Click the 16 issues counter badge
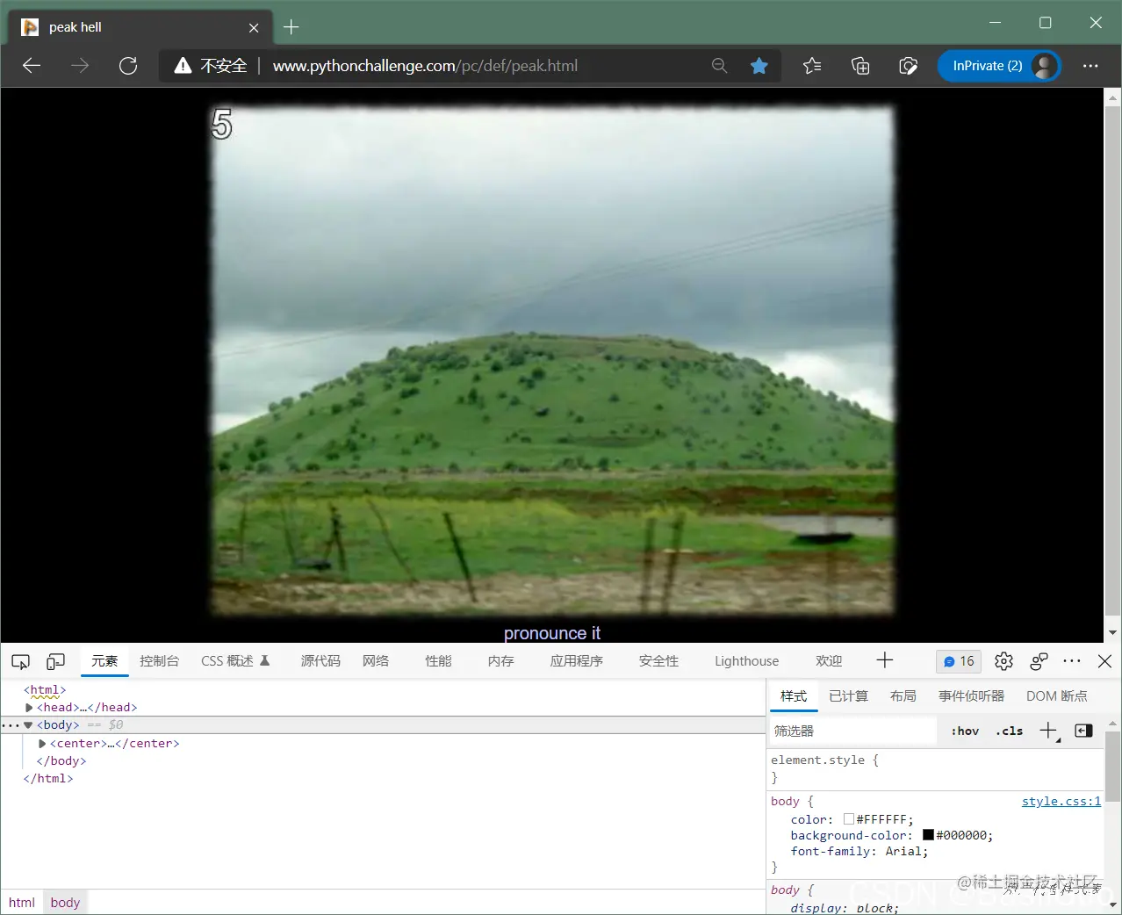Viewport: 1122px width, 915px height. (x=959, y=661)
